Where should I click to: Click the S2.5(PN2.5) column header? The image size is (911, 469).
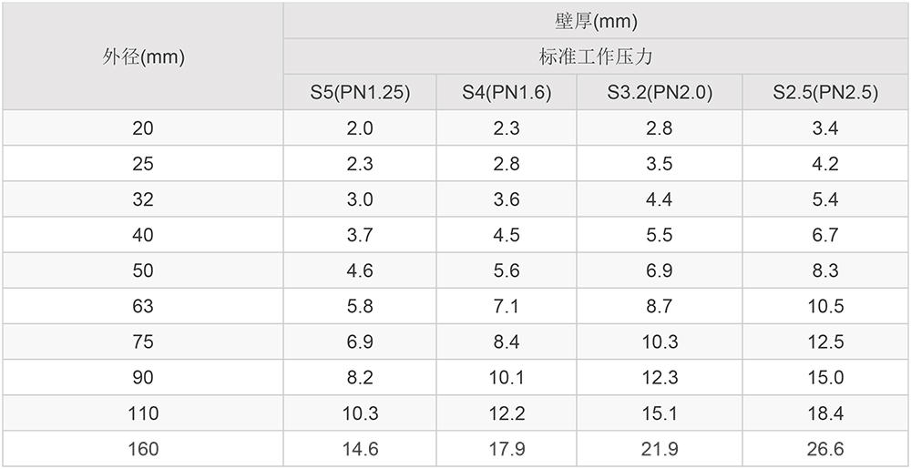(x=825, y=92)
